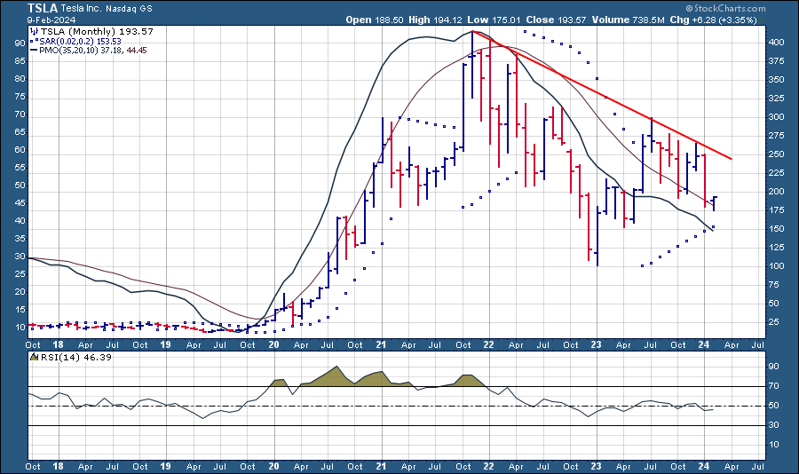Click the RSI(14) legend line marker
Viewport: 799px width, 474px height.
click(34, 357)
